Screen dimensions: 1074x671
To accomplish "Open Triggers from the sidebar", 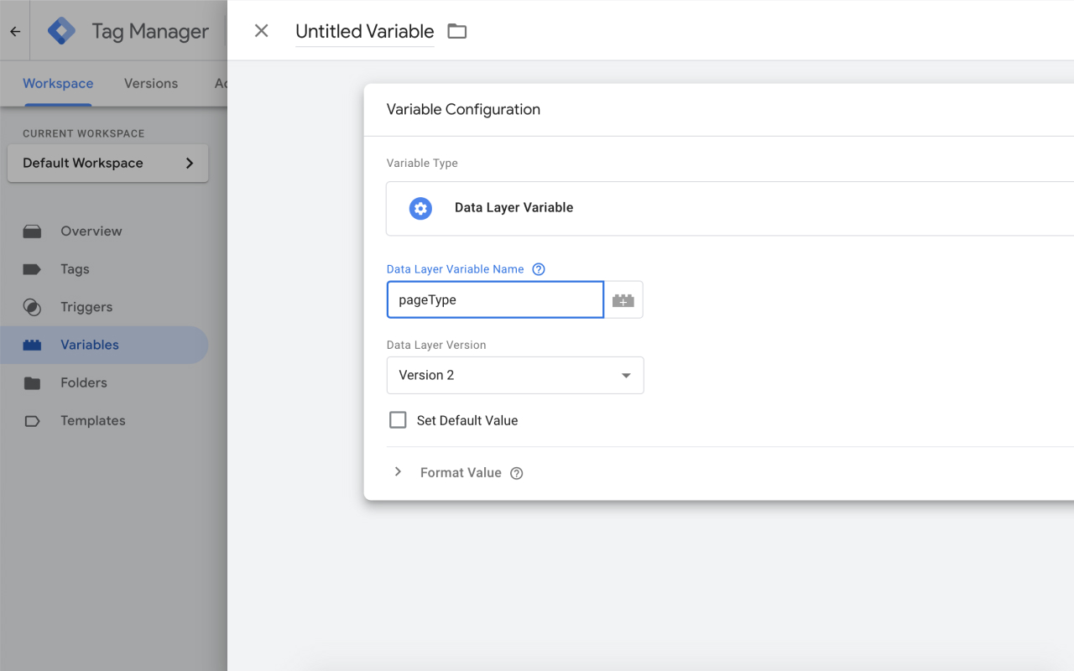I will point(86,307).
